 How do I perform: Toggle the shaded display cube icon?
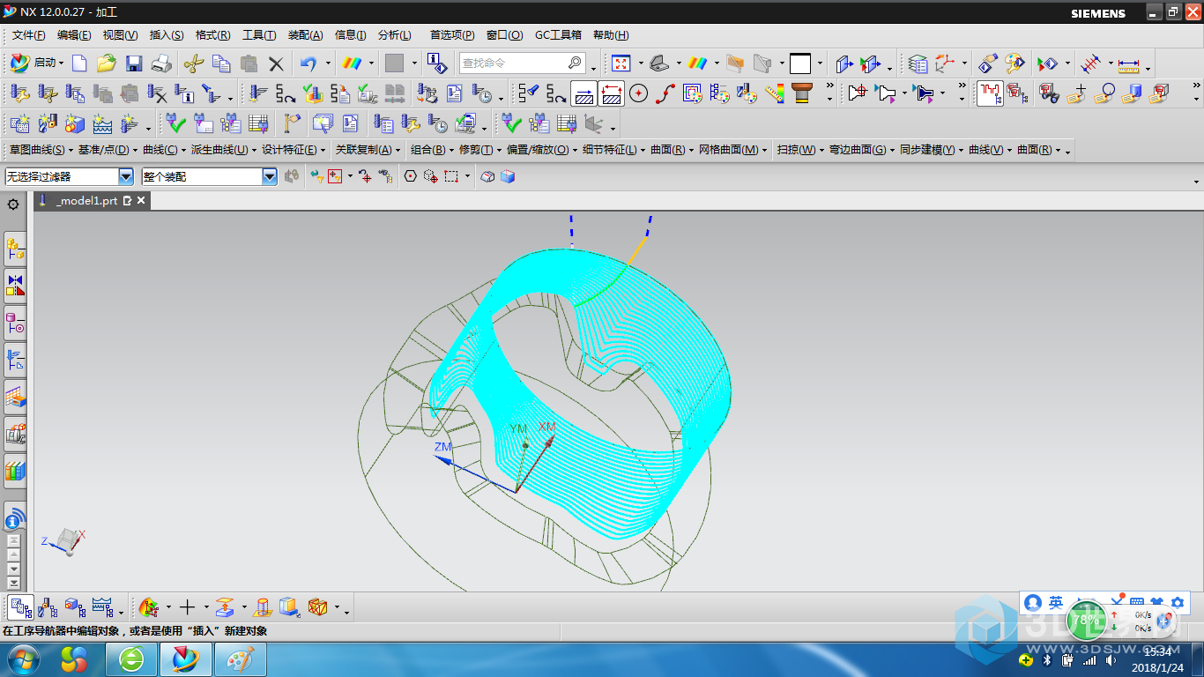pyautogui.click(x=508, y=176)
